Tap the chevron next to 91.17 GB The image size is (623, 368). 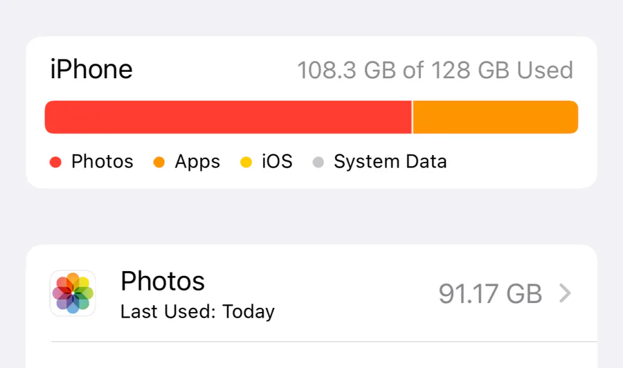pos(565,293)
